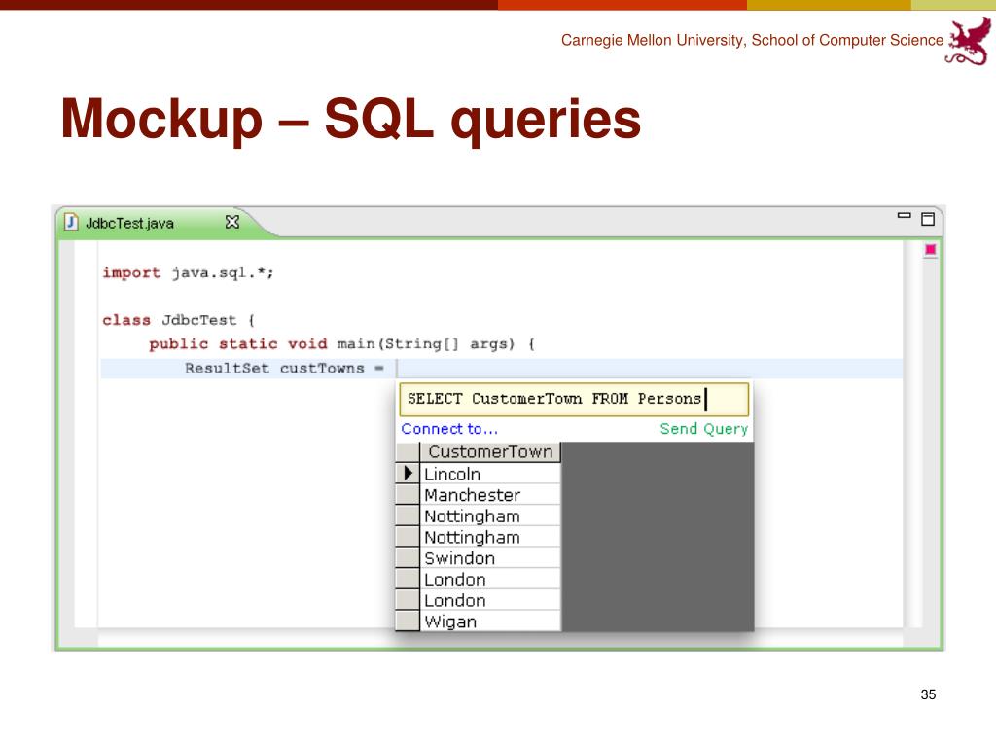Minimize the editor panel
The height and width of the screenshot is (747, 996).
pos(904,215)
